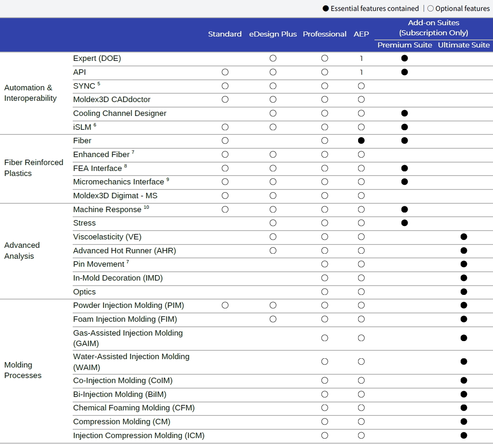Click the Ultimate Suite column header
The image size is (493, 444).
click(x=464, y=45)
